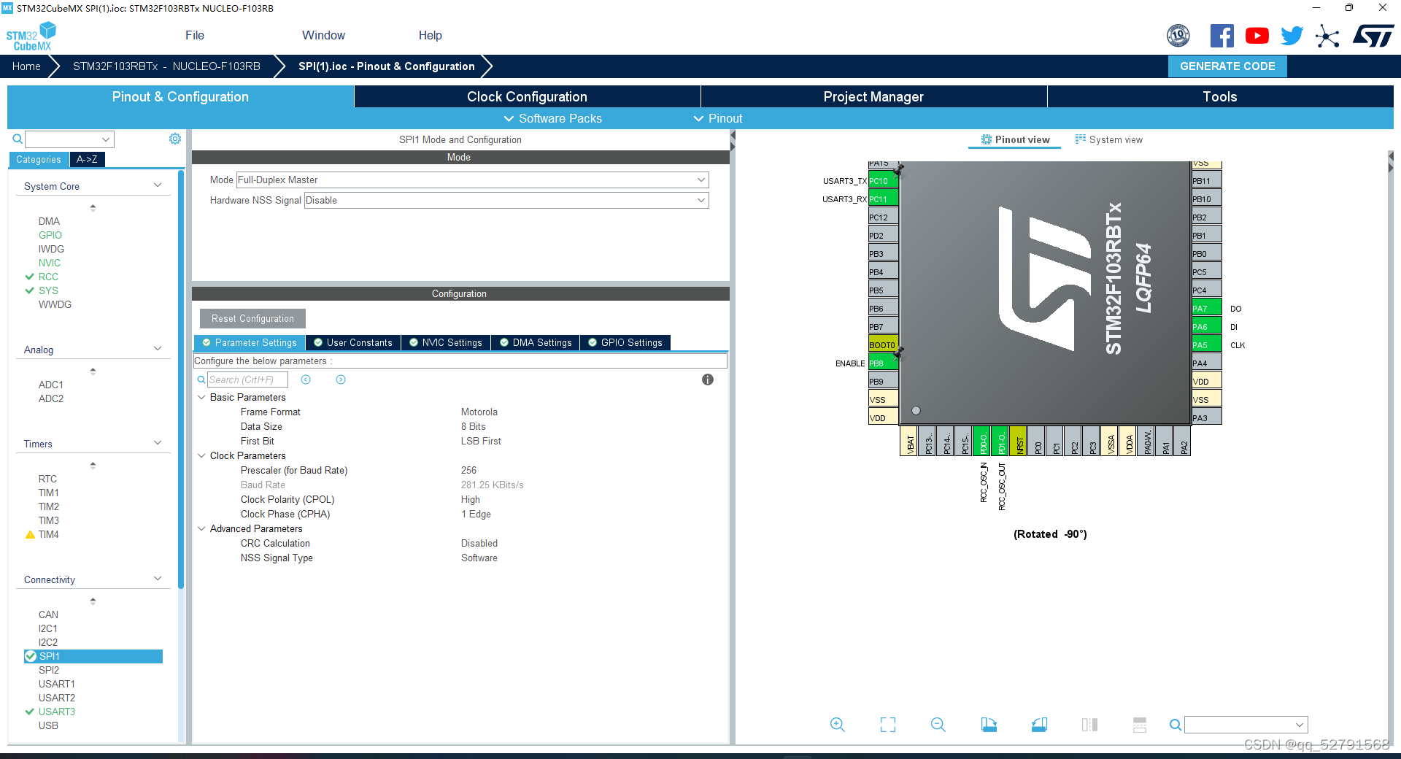Image resolution: width=1401 pixels, height=759 pixels.
Task: Toggle the SPI1 peripheral checkmark
Action: [x=31, y=656]
